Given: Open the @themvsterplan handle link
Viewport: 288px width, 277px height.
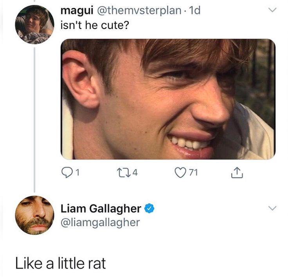Looking at the screenshot, I should click(139, 11).
